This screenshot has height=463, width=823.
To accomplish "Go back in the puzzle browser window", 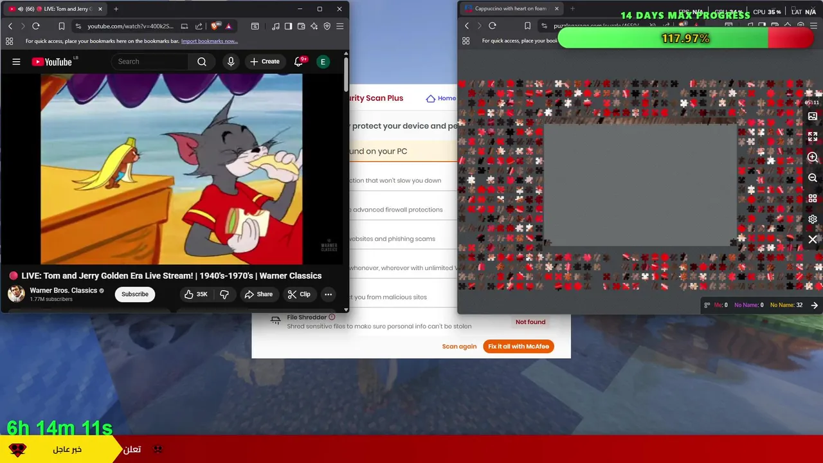I will pyautogui.click(x=467, y=26).
